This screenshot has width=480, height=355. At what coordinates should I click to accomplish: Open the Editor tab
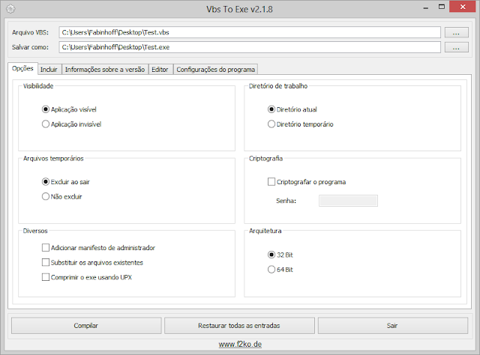[x=160, y=69]
